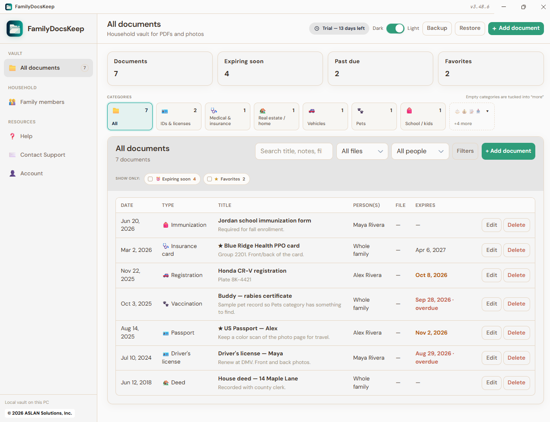Open All documents in the sidebar
The width and height of the screenshot is (550, 422).
[48, 68]
